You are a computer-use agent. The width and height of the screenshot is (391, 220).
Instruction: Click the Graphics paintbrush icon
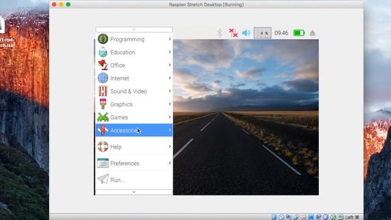103,104
